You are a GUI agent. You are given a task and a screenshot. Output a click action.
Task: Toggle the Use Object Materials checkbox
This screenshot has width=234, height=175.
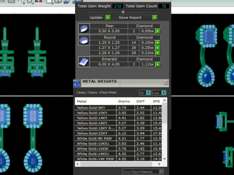coord(161,172)
